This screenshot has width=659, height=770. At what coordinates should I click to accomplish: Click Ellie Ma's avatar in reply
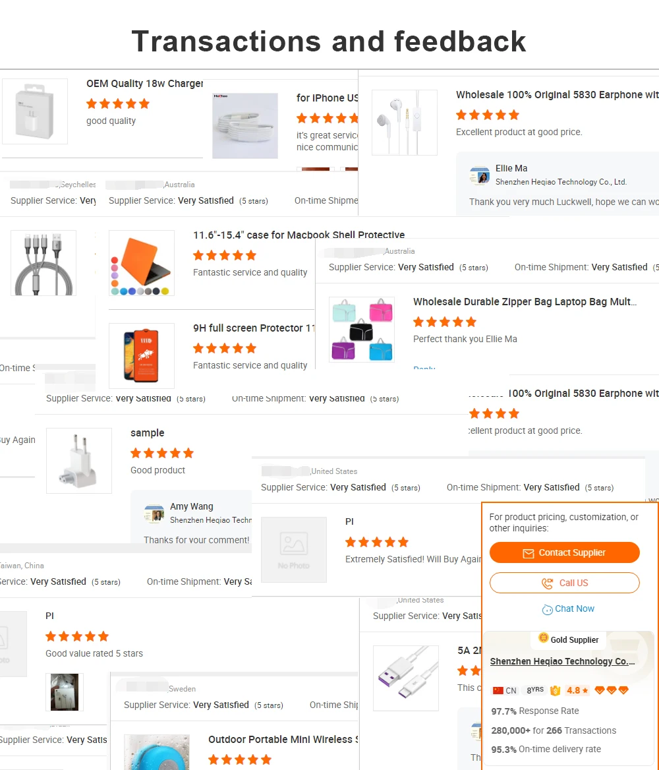(x=479, y=175)
